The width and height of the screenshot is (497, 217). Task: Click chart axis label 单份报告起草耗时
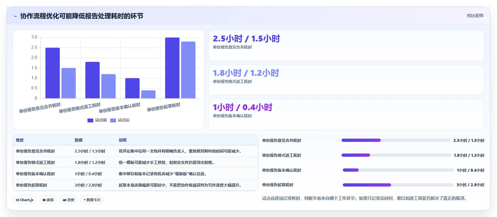coord(164,107)
